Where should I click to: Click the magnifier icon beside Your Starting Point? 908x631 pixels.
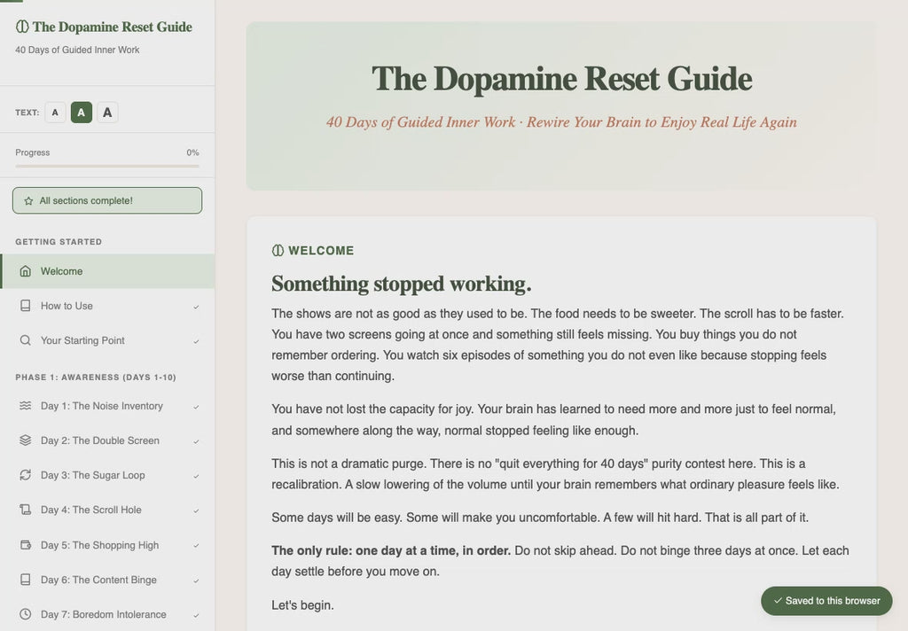(26, 340)
